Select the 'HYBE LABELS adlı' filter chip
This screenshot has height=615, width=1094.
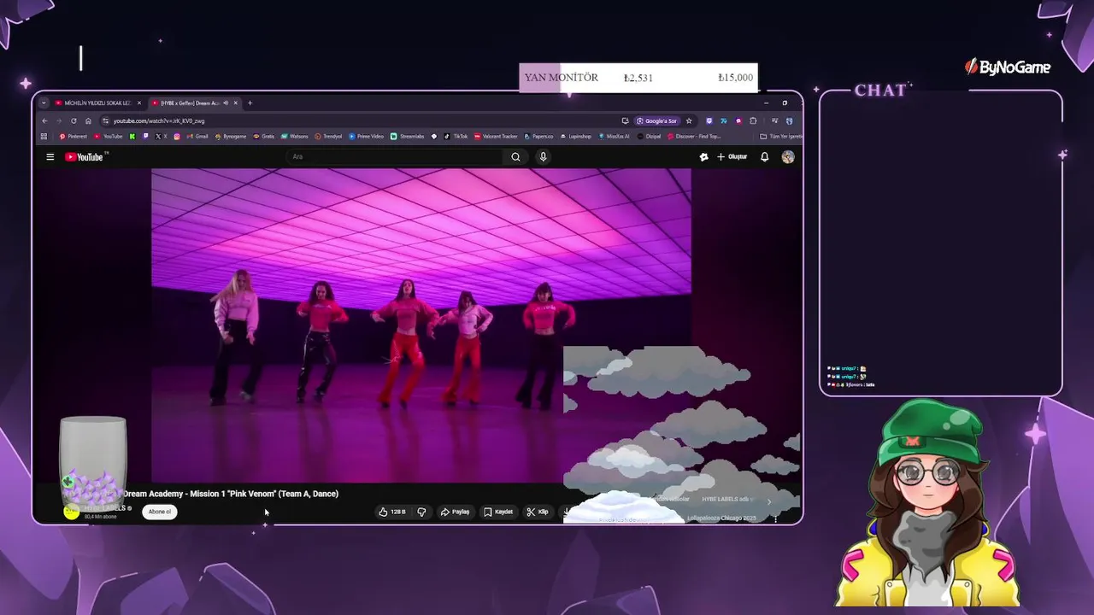coord(727,499)
